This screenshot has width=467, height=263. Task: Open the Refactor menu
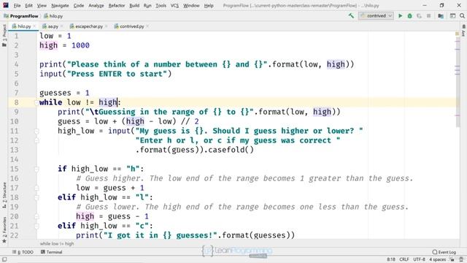117,5
